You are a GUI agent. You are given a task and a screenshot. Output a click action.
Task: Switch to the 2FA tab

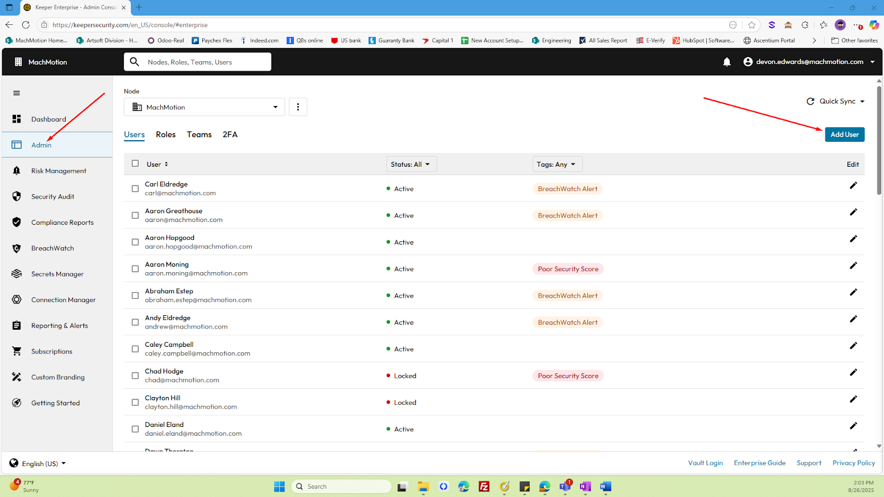230,135
